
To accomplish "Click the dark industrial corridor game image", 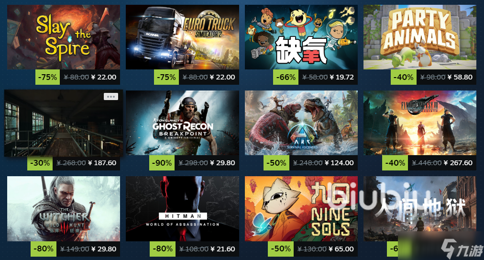I will click(x=64, y=123).
